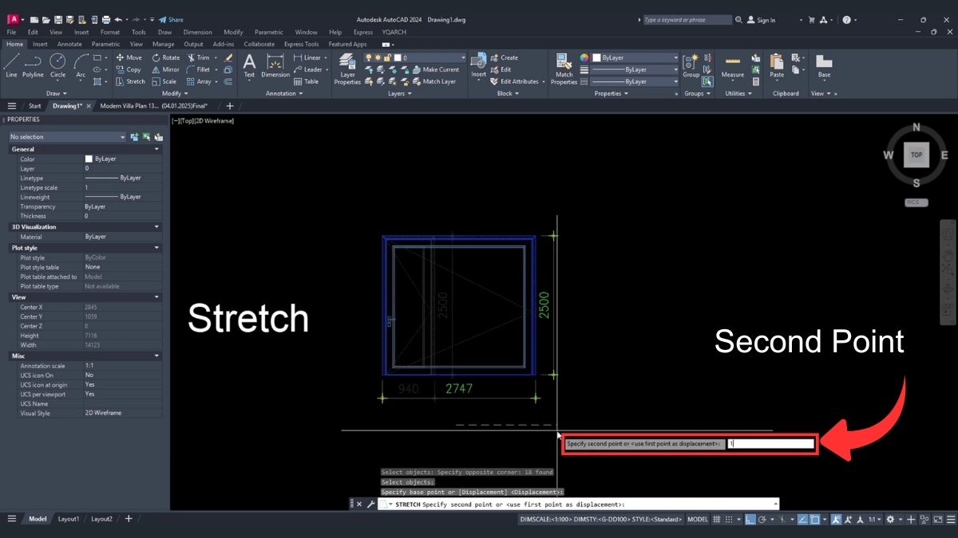Click the Group tool
The image size is (958, 538).
pos(691,65)
